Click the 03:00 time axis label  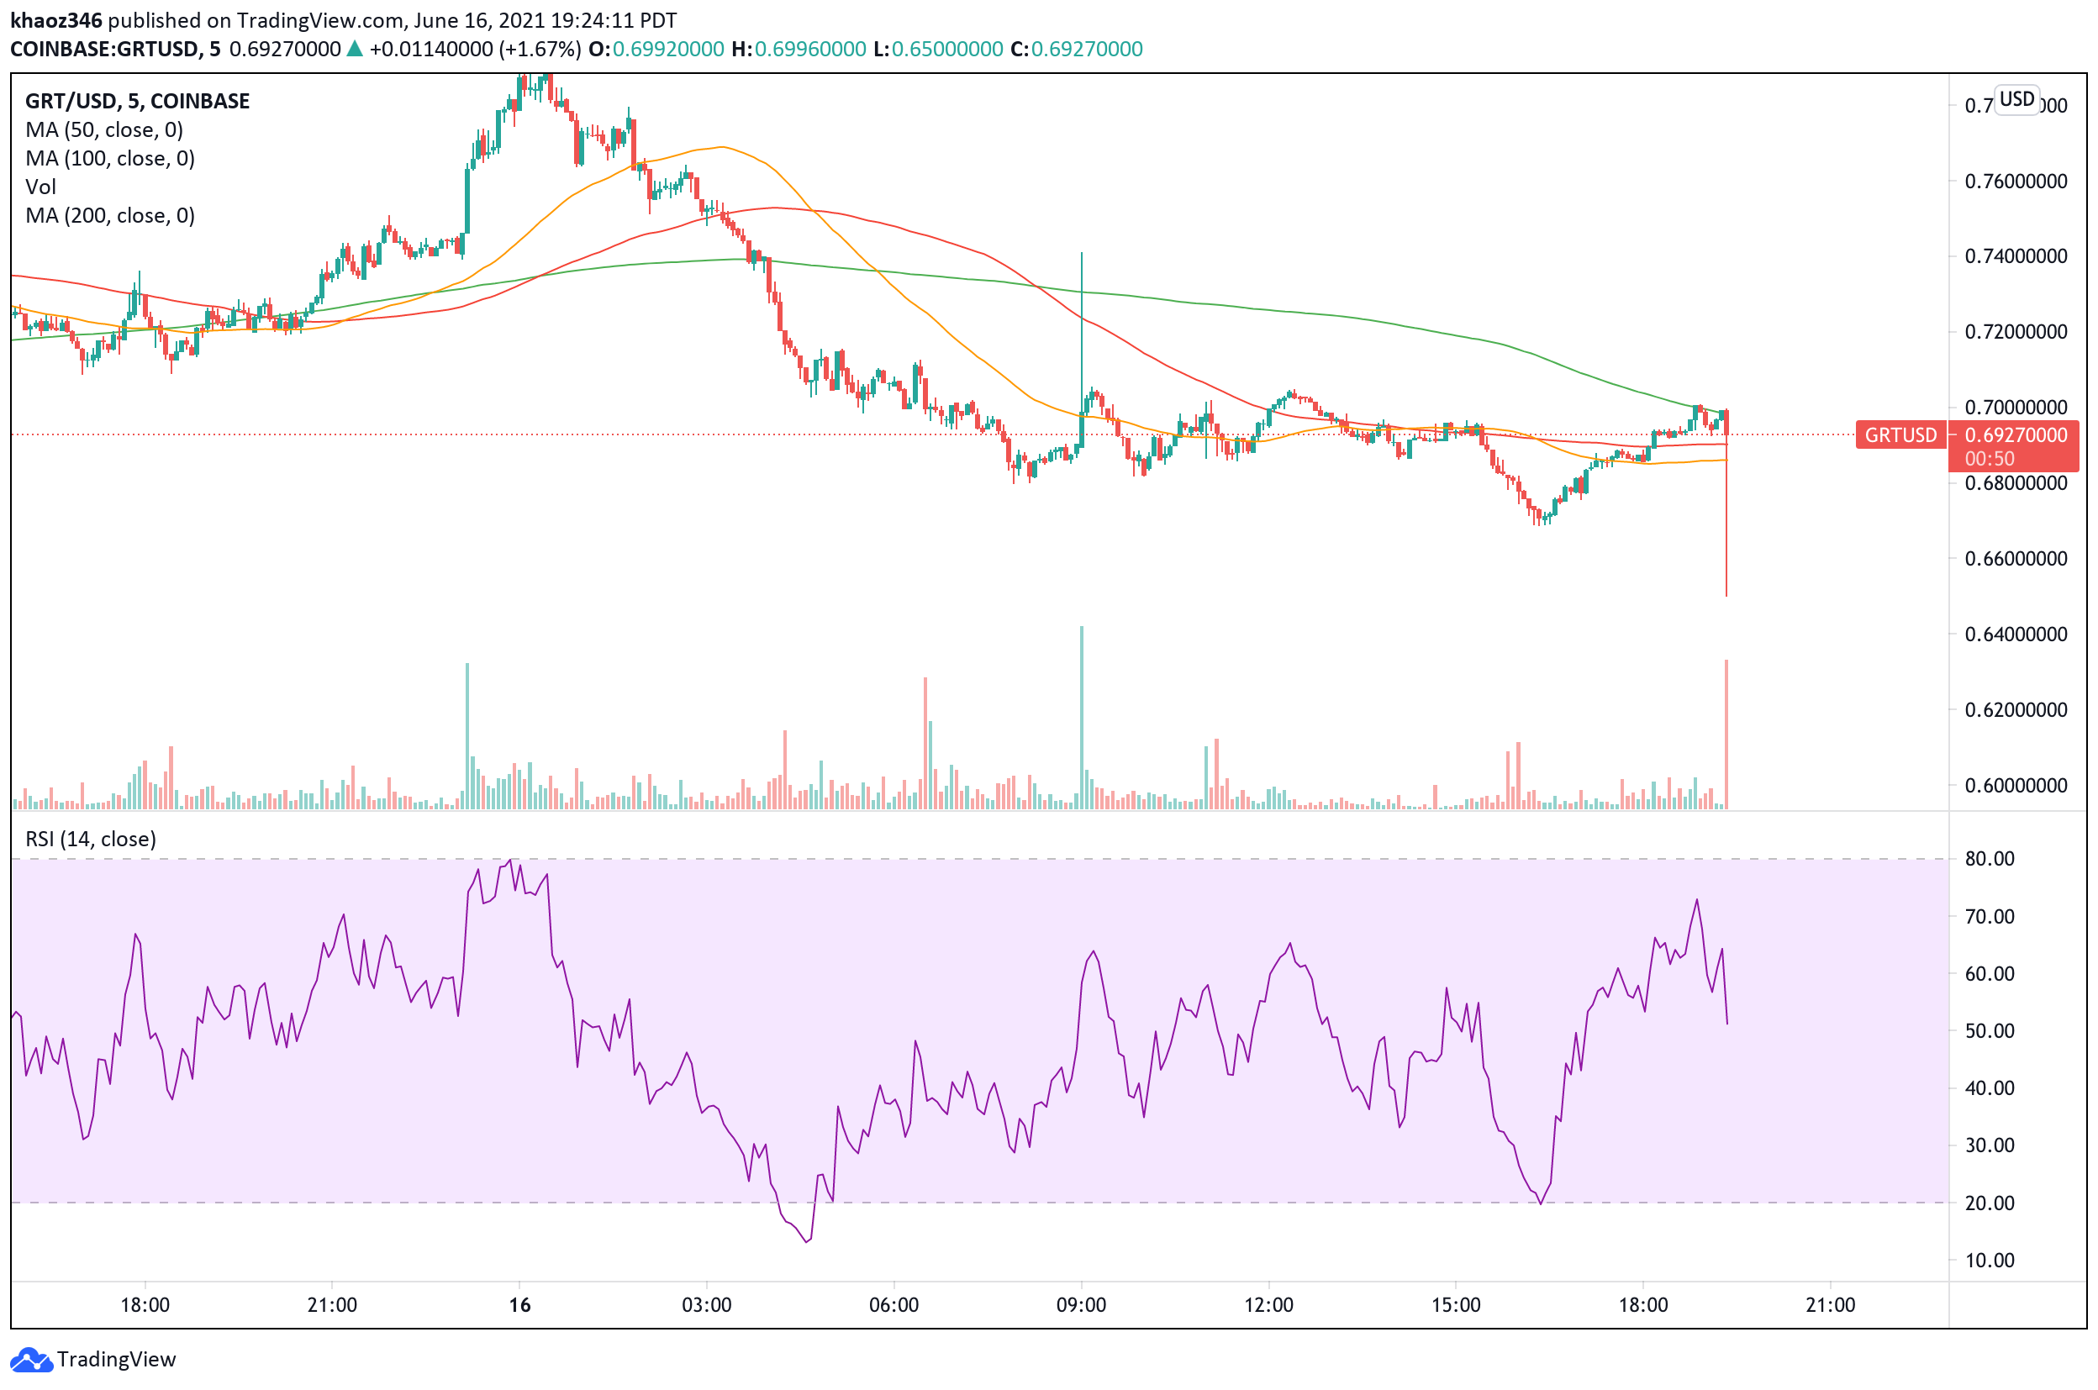tap(707, 1305)
